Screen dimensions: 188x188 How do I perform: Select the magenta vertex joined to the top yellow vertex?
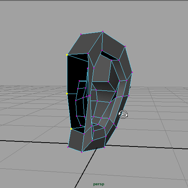pos(88,53)
